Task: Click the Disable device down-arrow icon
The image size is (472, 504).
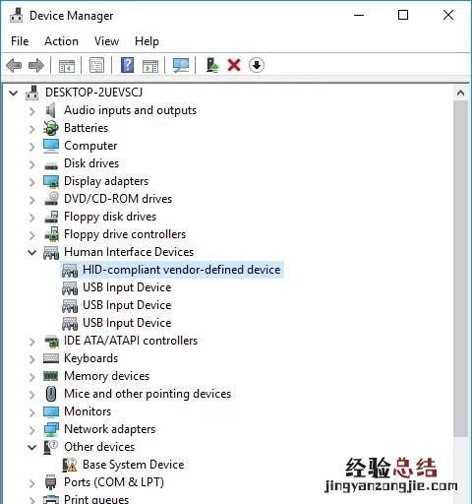Action: click(x=257, y=65)
